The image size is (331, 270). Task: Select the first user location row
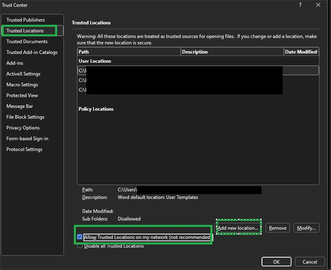[x=198, y=70]
